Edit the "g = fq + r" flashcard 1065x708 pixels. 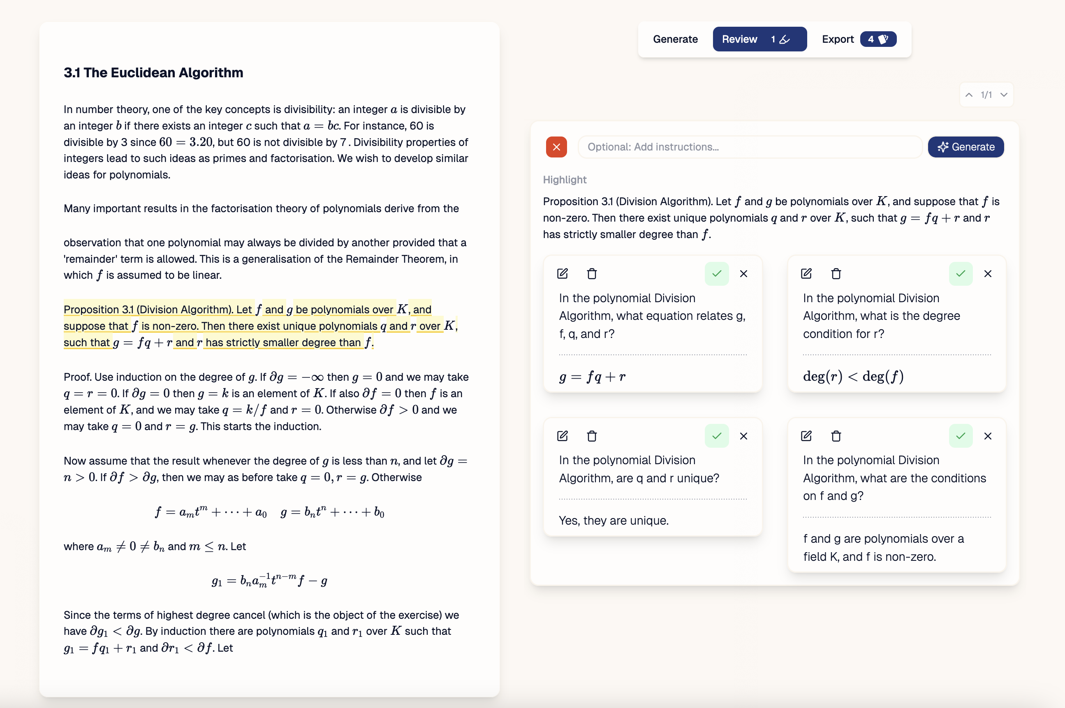coord(563,274)
